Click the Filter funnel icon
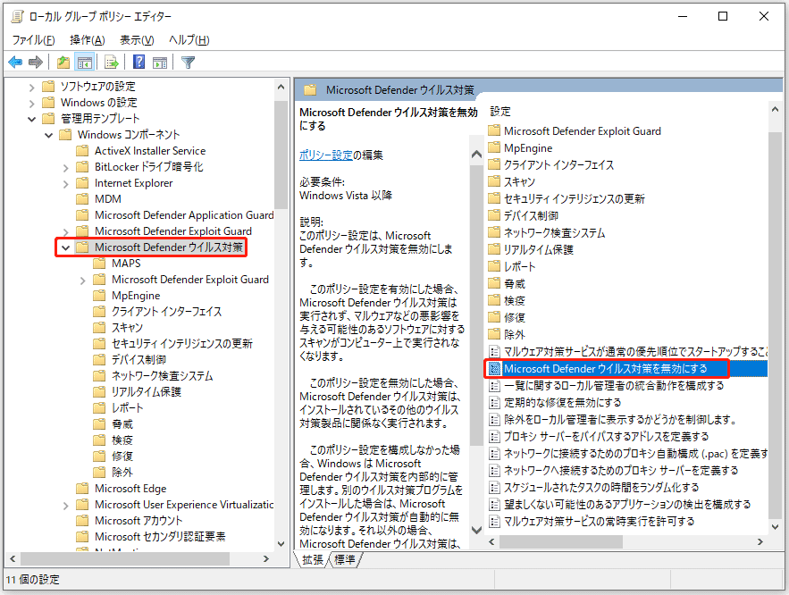 (188, 62)
